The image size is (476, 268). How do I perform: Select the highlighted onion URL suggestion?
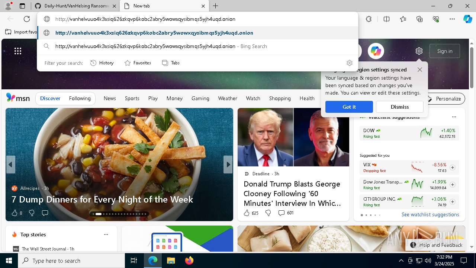[197, 33]
